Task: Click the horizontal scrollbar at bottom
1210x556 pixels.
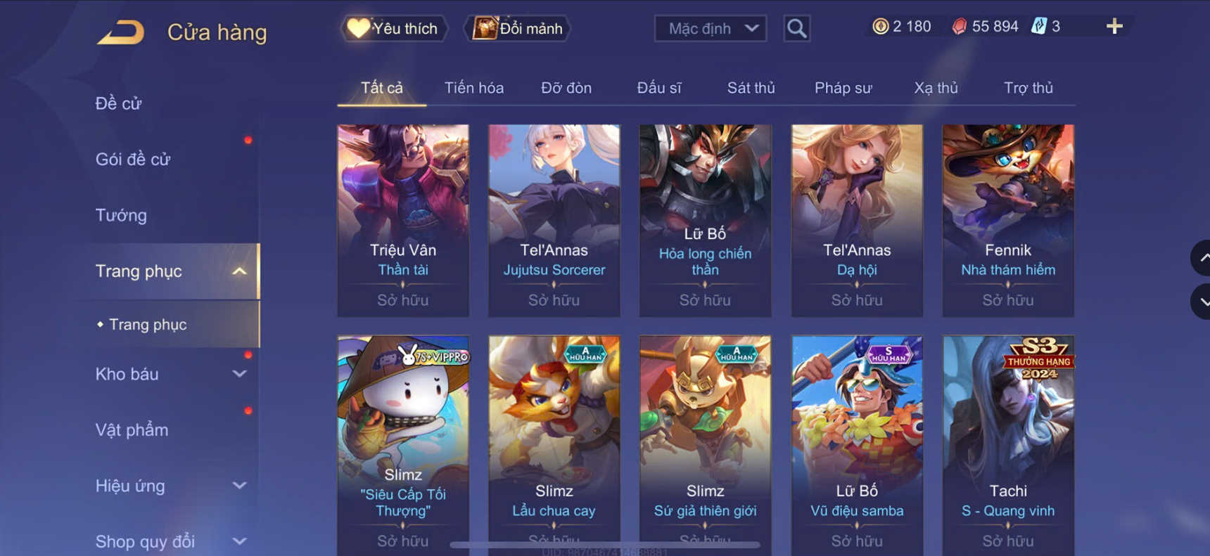Action: 605,545
